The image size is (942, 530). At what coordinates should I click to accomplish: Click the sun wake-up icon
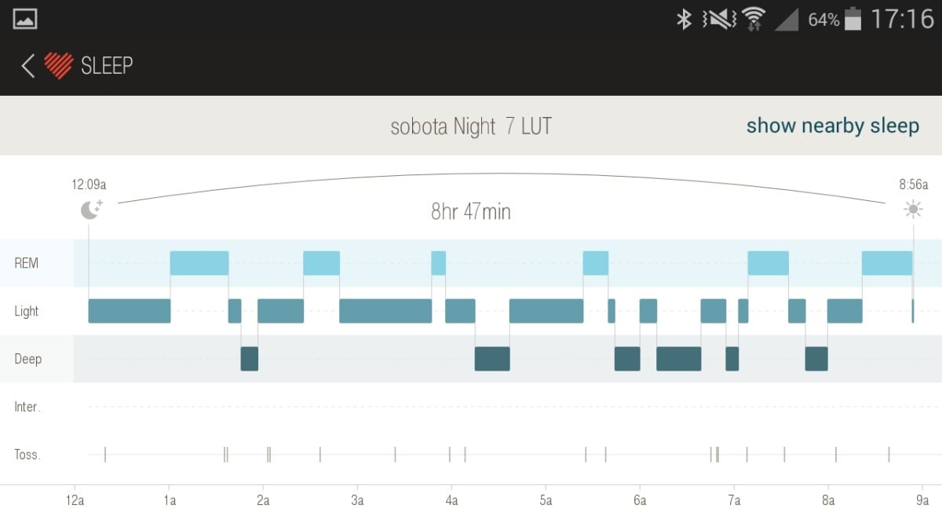(x=912, y=209)
